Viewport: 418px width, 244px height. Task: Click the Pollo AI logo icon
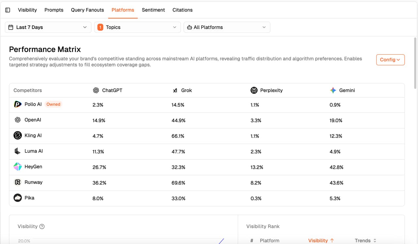[18, 105]
